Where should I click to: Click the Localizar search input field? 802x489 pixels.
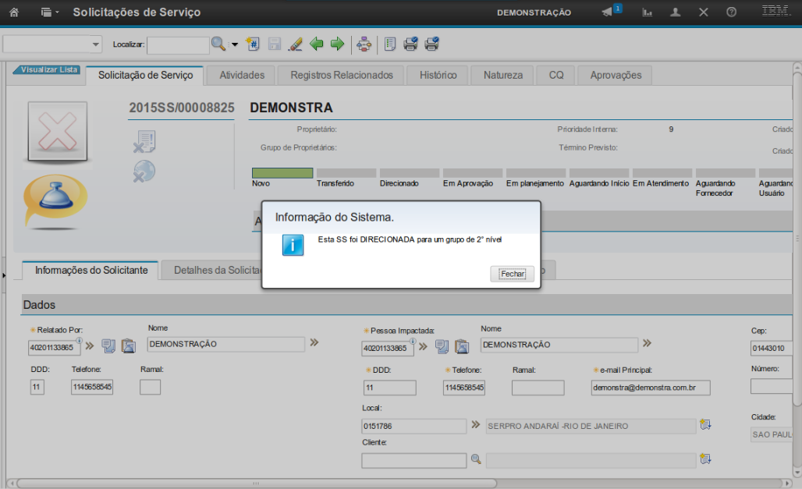[177, 45]
